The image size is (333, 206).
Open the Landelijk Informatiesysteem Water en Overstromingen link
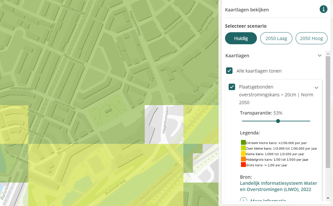point(278,186)
